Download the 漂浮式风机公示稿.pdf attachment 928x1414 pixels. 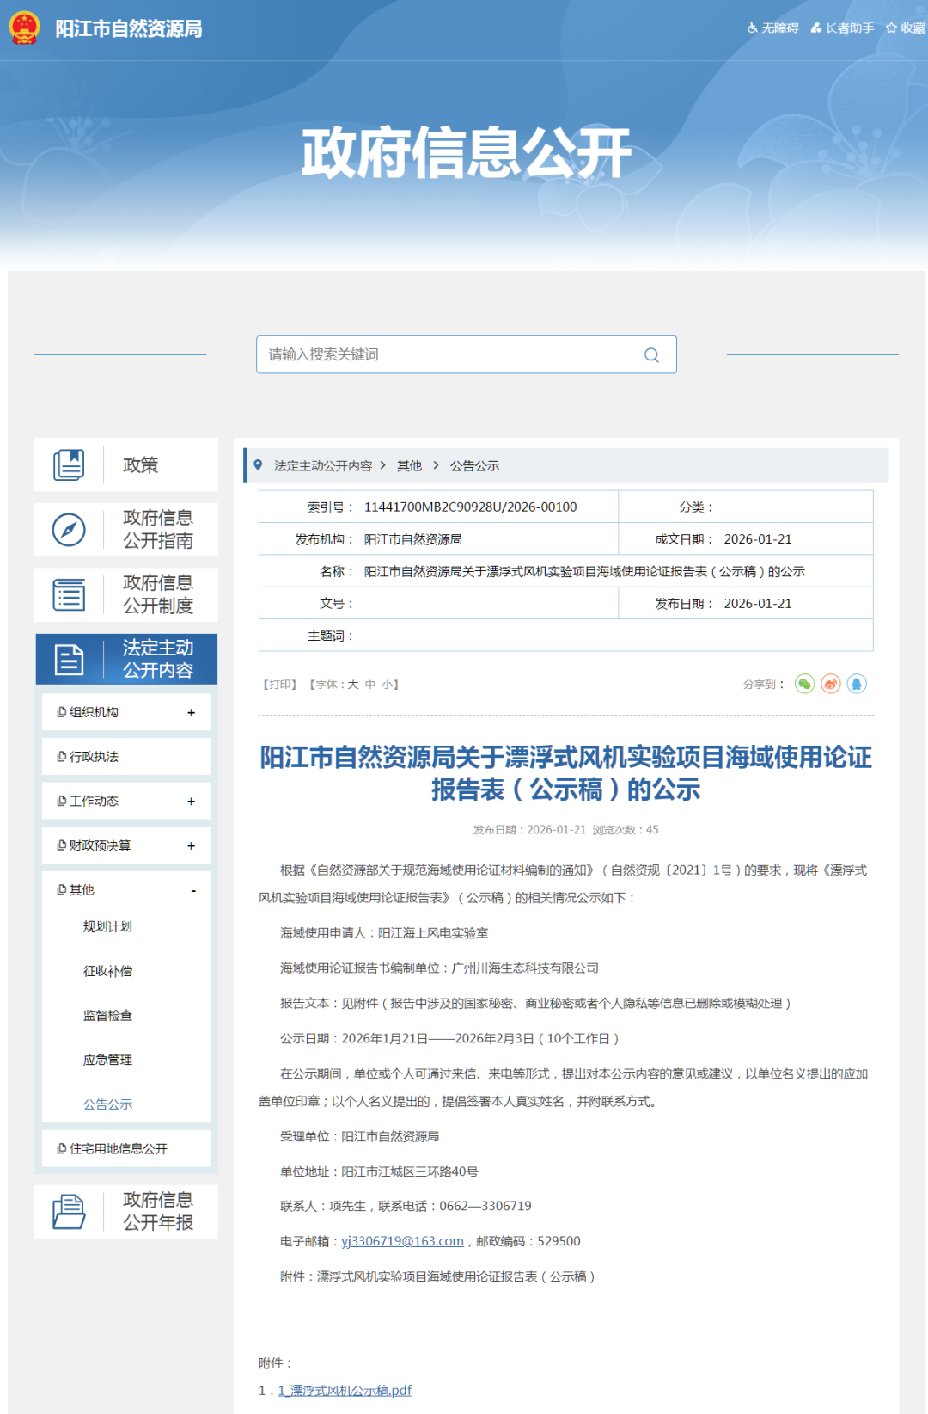click(x=345, y=1391)
